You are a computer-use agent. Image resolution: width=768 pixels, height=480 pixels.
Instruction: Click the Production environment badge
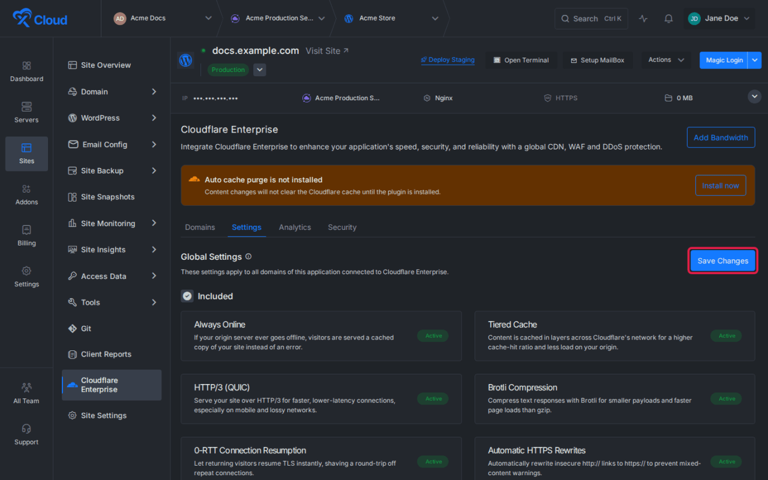(x=228, y=70)
